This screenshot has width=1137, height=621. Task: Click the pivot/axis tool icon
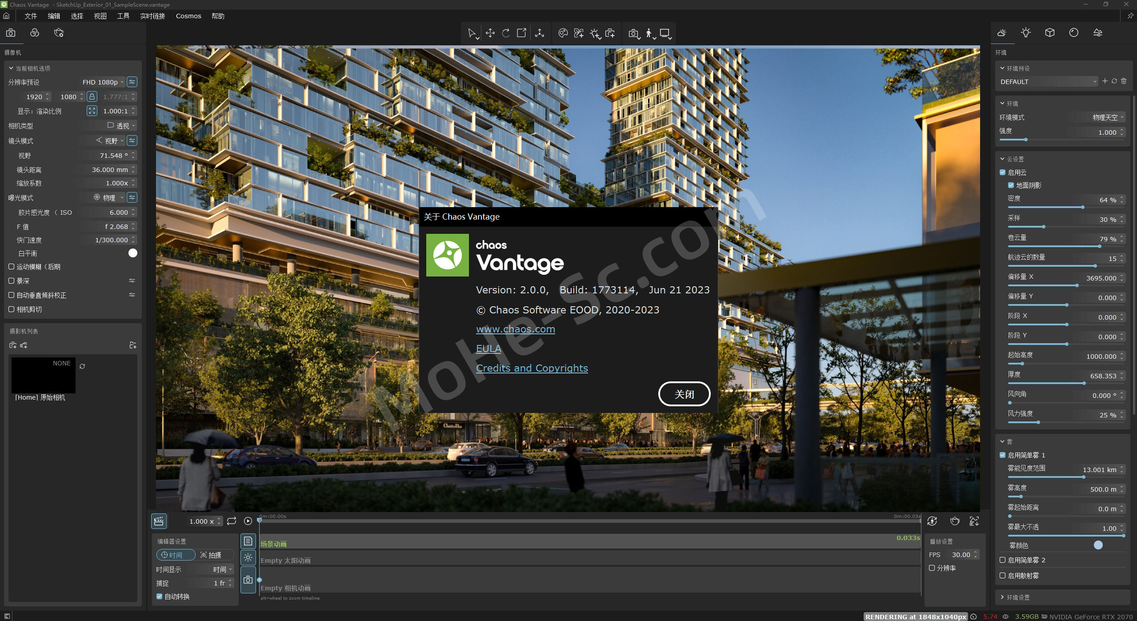coord(539,33)
